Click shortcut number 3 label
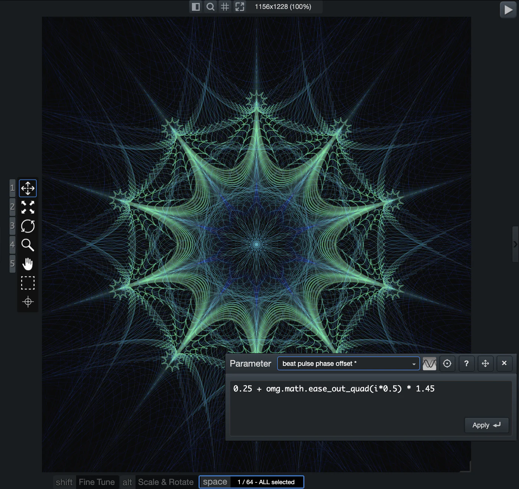The height and width of the screenshot is (489, 519). (12, 226)
